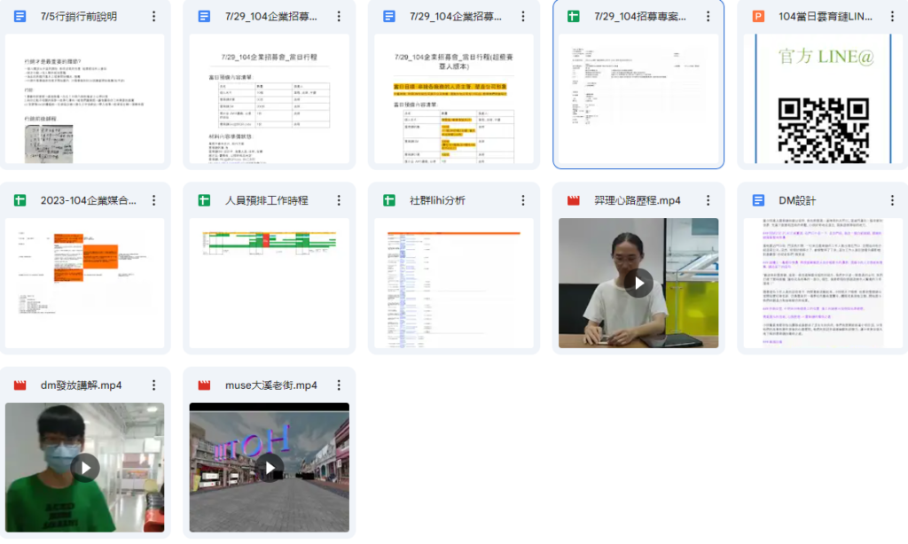Click the Sheets icon beside 2023-104企業媒合
The height and width of the screenshot is (544, 908).
(20, 201)
